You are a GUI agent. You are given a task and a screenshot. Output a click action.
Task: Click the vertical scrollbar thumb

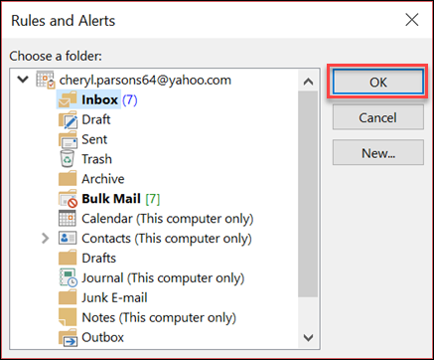point(308,194)
